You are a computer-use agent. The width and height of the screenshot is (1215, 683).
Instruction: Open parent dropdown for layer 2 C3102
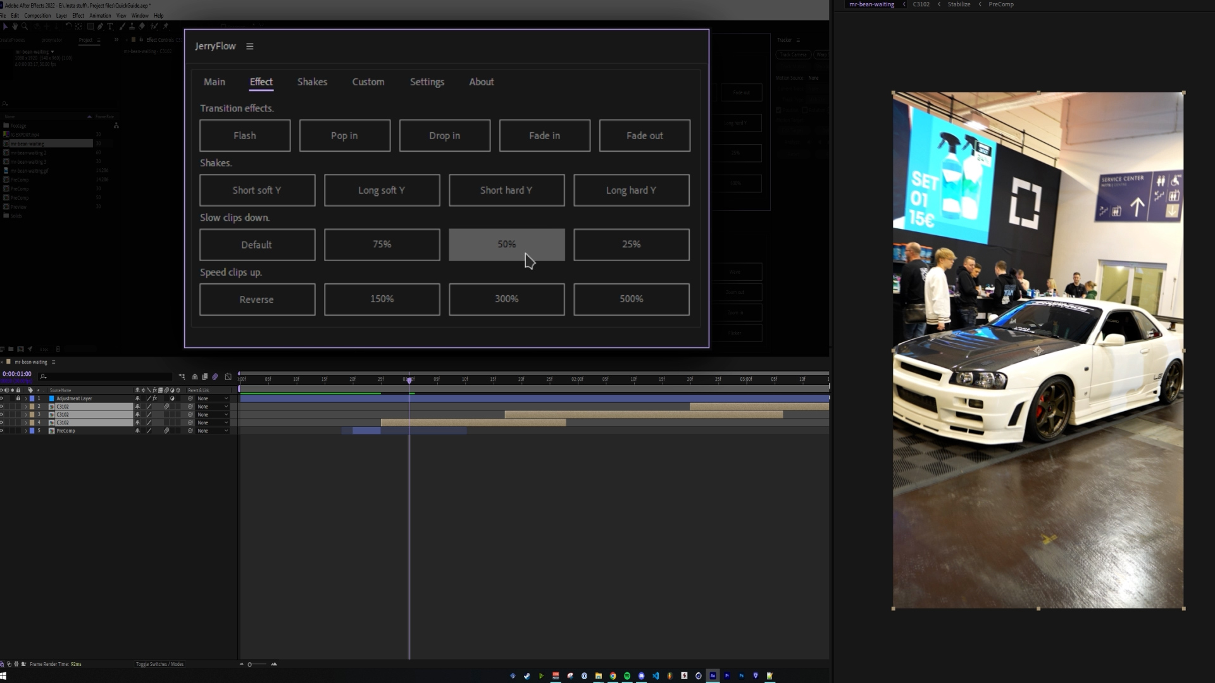213,407
